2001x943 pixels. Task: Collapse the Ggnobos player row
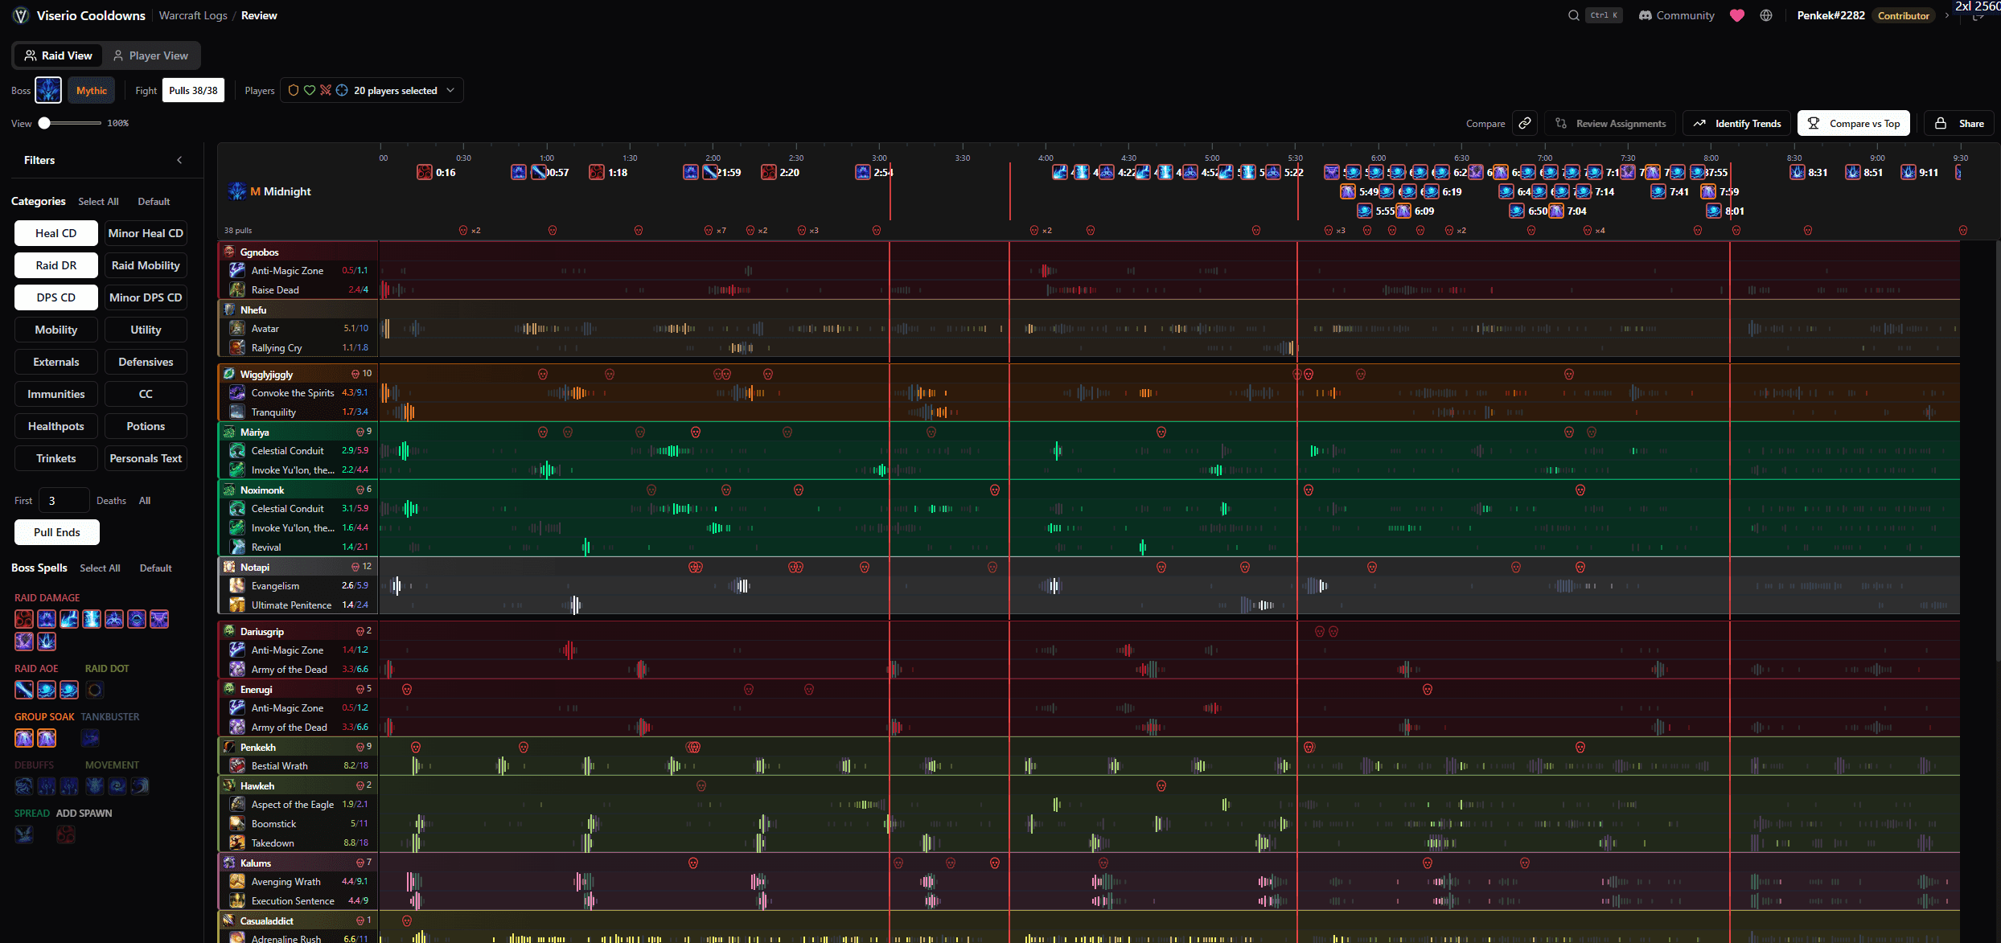298,252
